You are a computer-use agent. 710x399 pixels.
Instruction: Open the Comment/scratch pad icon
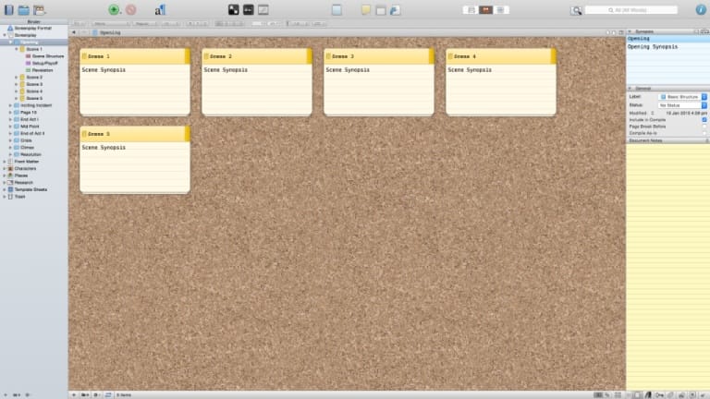[263, 9]
